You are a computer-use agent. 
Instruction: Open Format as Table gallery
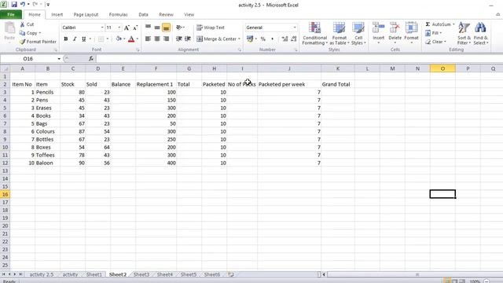pos(339,33)
